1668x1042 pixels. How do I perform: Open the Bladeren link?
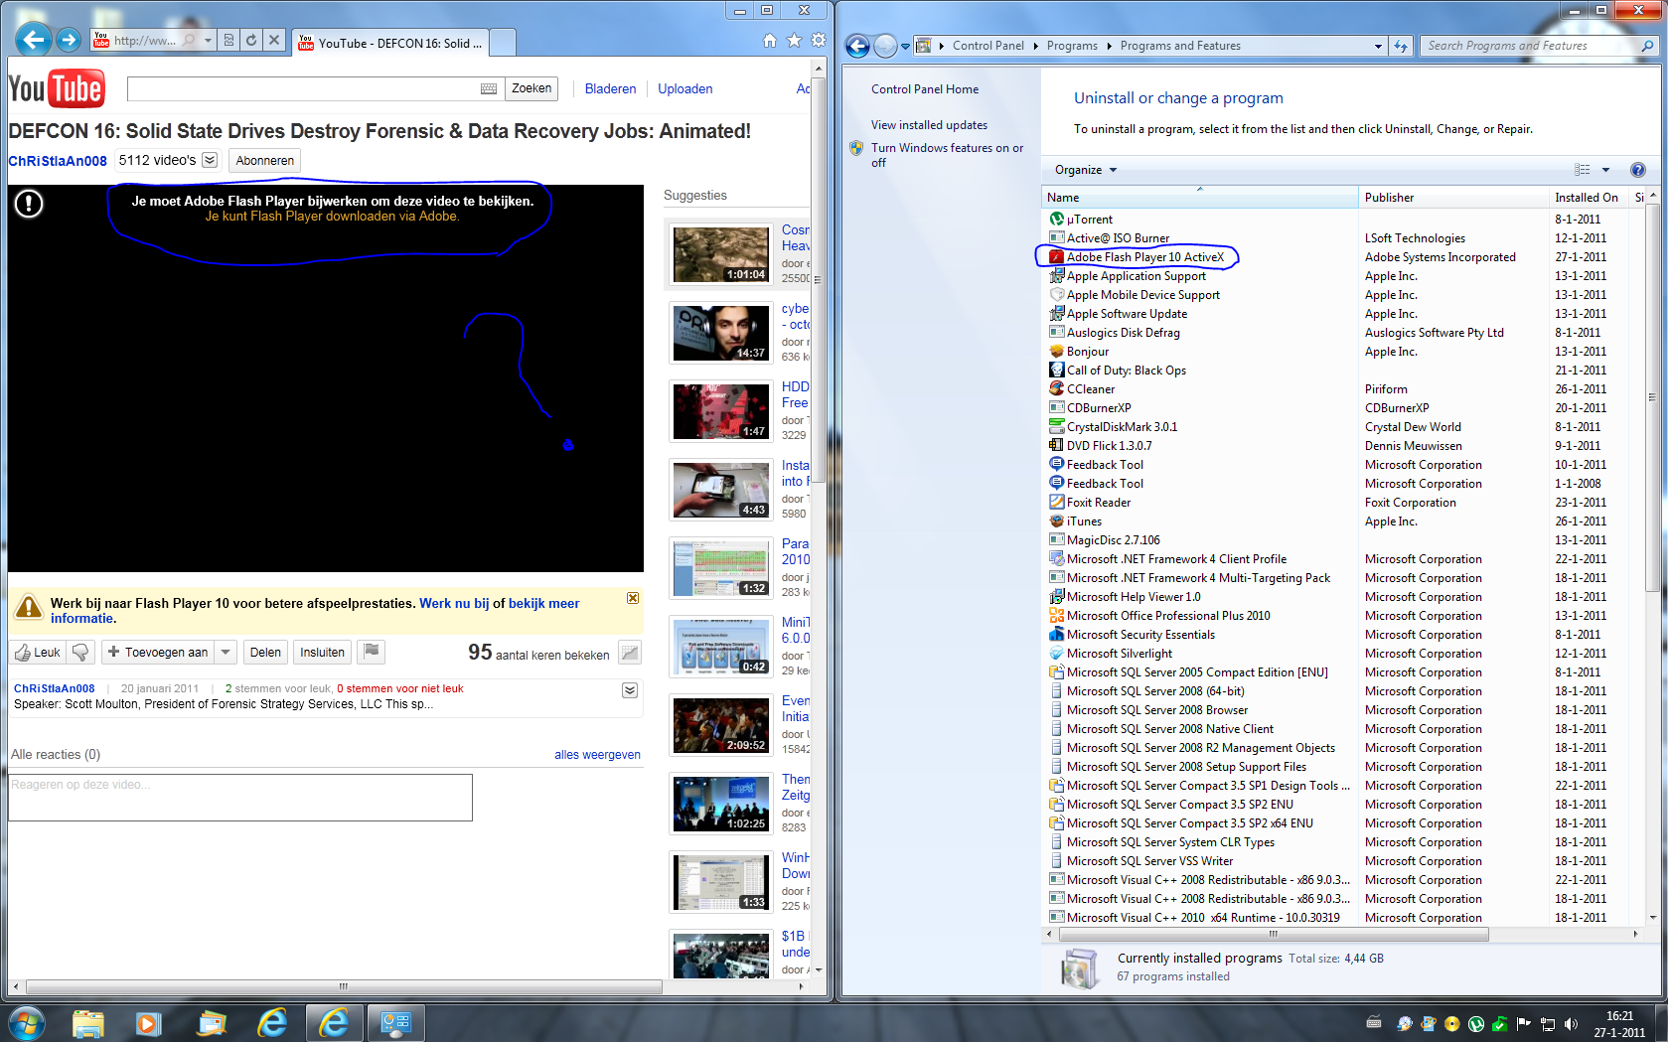point(610,88)
